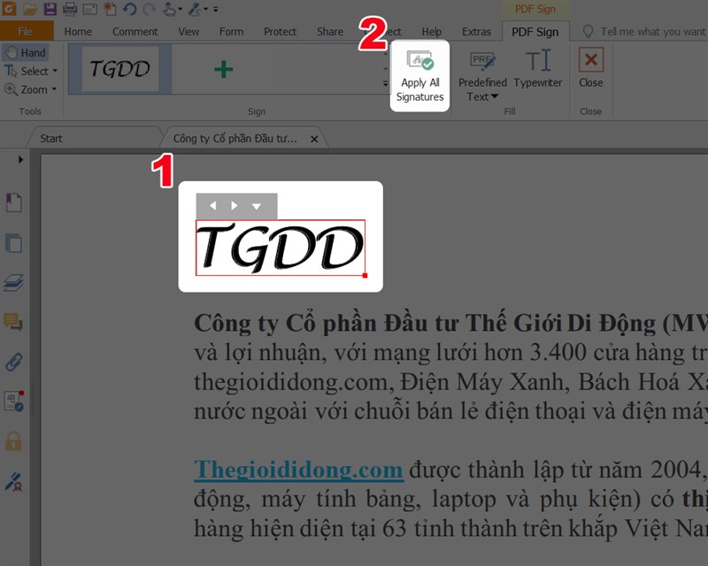This screenshot has height=566, width=708.
Task: Open the Bookmarks panel in sidebar
Action: (13, 203)
